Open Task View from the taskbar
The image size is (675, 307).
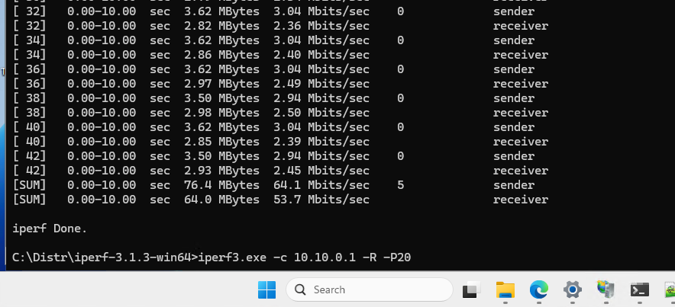point(470,289)
